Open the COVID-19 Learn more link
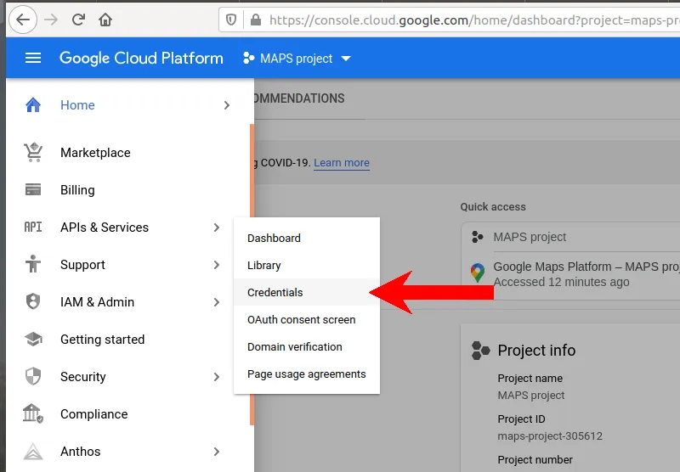680x472 pixels. (x=342, y=163)
